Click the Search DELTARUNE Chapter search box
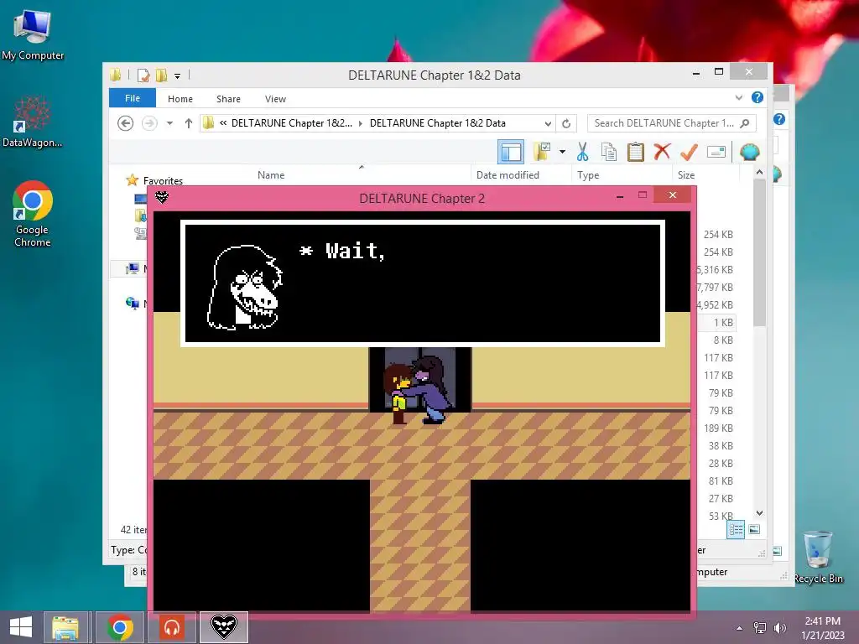Viewport: 859px width, 644px height. (x=672, y=123)
